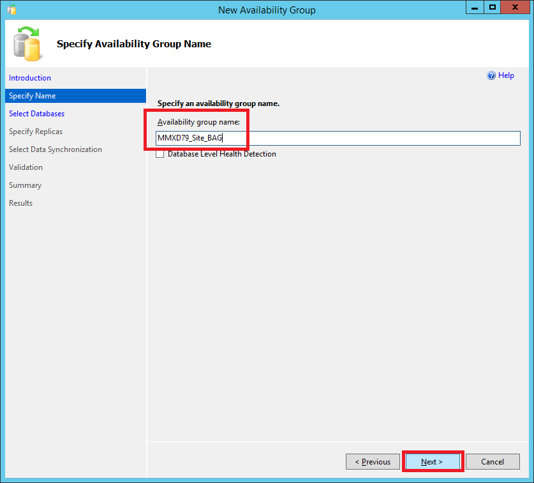The width and height of the screenshot is (534, 483).
Task: Enable Database Level Health Detection checkbox
Action: [x=160, y=154]
